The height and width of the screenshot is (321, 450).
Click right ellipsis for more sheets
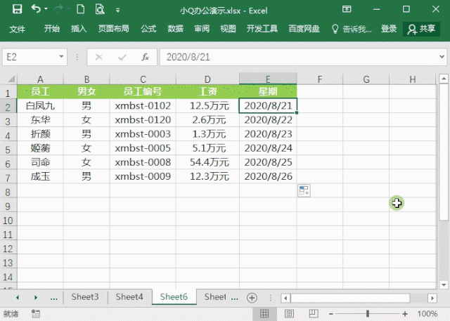tap(234, 298)
